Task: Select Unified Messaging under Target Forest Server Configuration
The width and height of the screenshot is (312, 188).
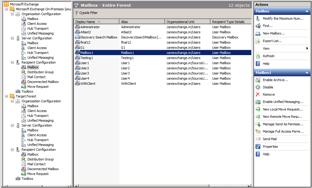Action: click(x=40, y=145)
